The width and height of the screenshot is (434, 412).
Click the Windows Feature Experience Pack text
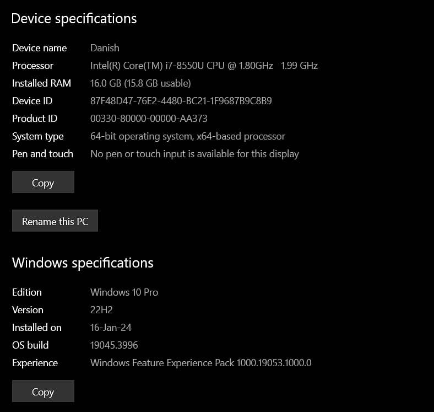point(201,363)
